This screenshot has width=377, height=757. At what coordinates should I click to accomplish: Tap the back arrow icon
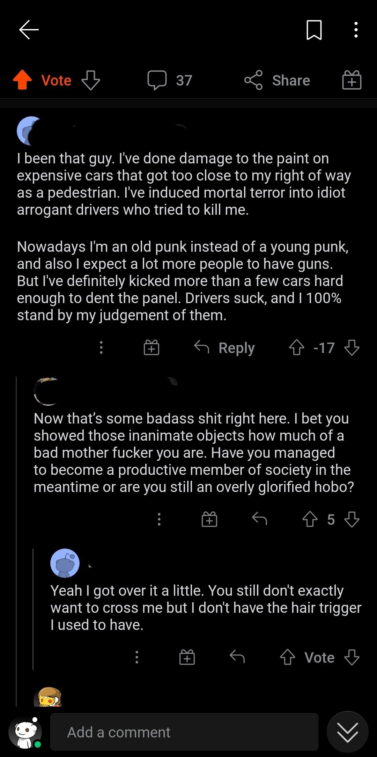click(x=29, y=30)
